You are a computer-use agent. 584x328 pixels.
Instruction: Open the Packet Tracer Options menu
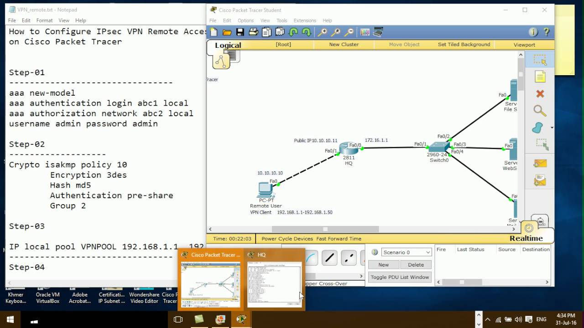coord(245,20)
